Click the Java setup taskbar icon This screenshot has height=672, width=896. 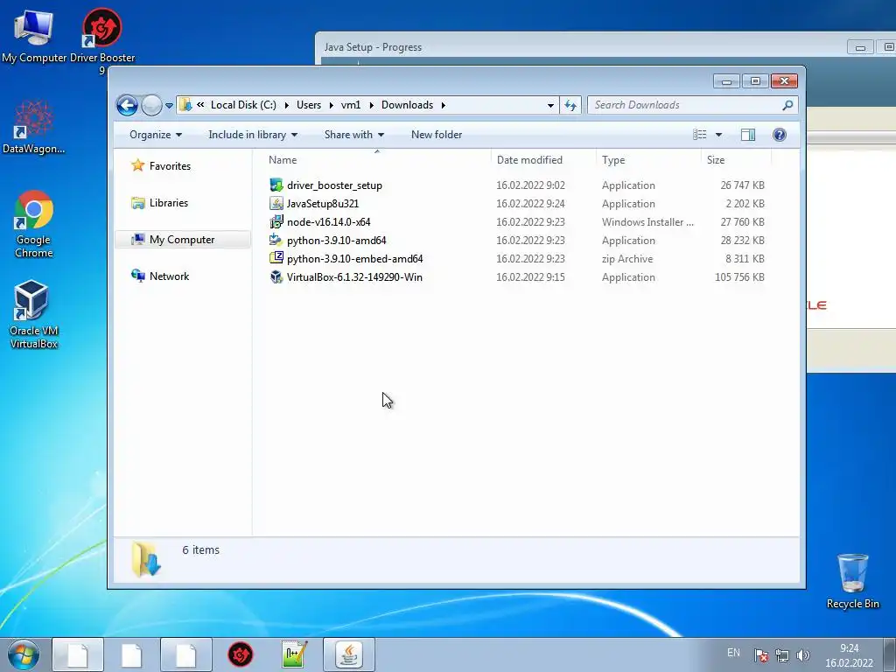[x=349, y=654]
